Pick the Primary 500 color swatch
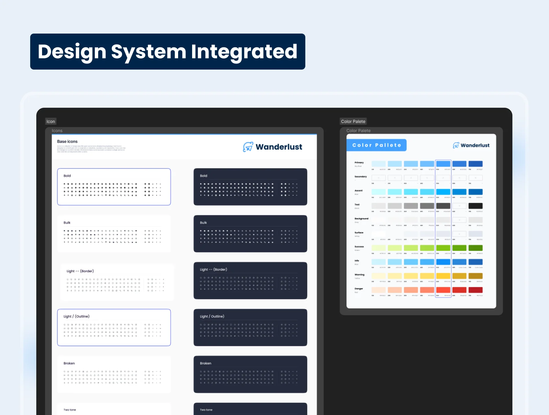Image resolution: width=549 pixels, height=415 pixels. coord(443,164)
